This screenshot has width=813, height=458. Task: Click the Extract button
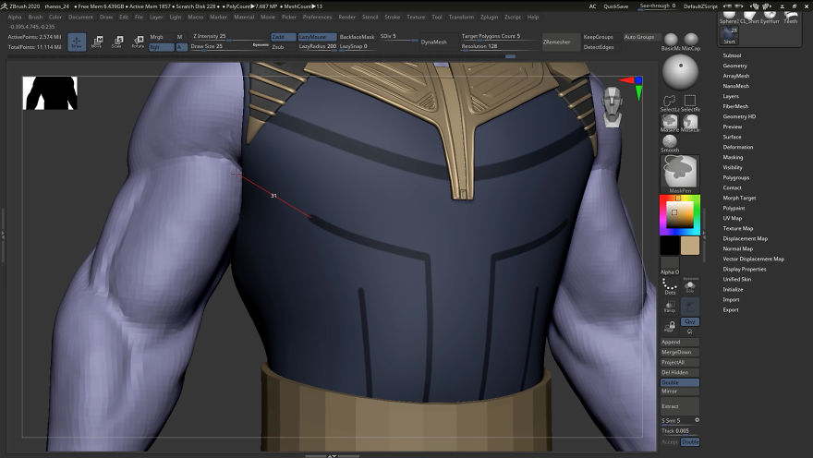[x=680, y=406]
